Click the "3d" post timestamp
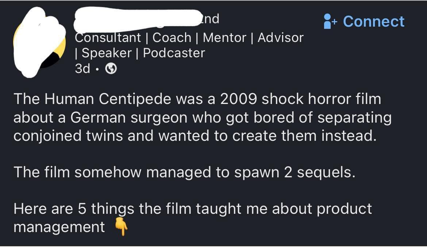The height and width of the screenshot is (247, 427). (82, 69)
